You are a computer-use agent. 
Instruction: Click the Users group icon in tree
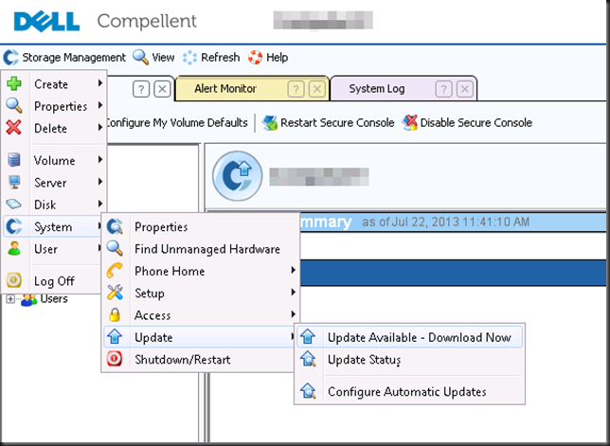click(x=28, y=299)
